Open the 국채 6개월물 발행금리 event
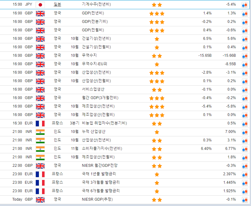This screenshot has width=251, height=206. [101, 191]
